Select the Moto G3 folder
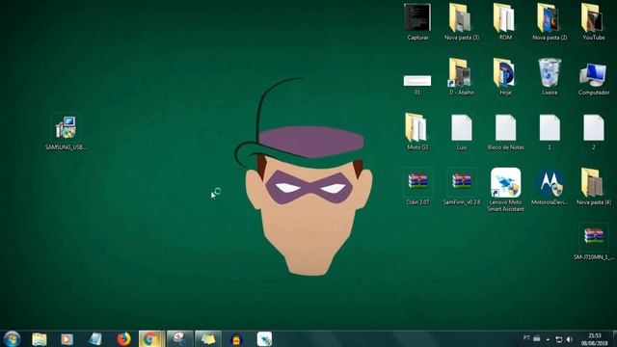 [x=417, y=132]
